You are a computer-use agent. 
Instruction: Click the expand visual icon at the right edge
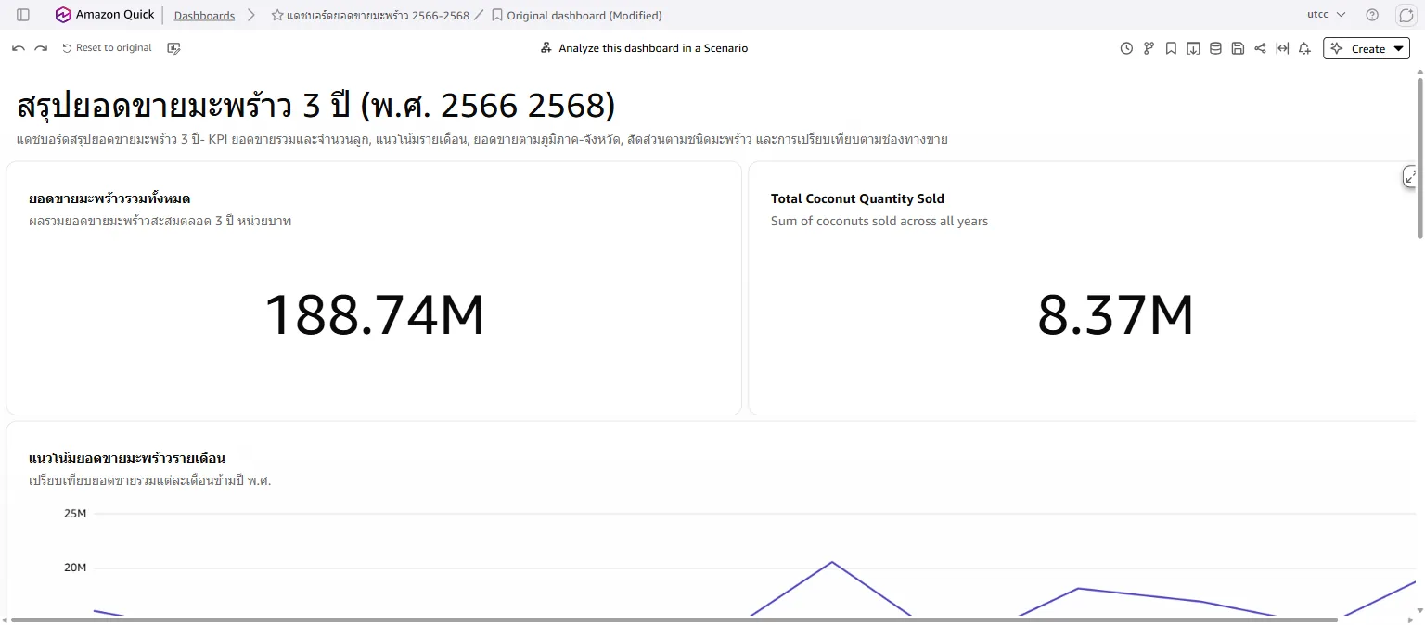click(x=1412, y=176)
